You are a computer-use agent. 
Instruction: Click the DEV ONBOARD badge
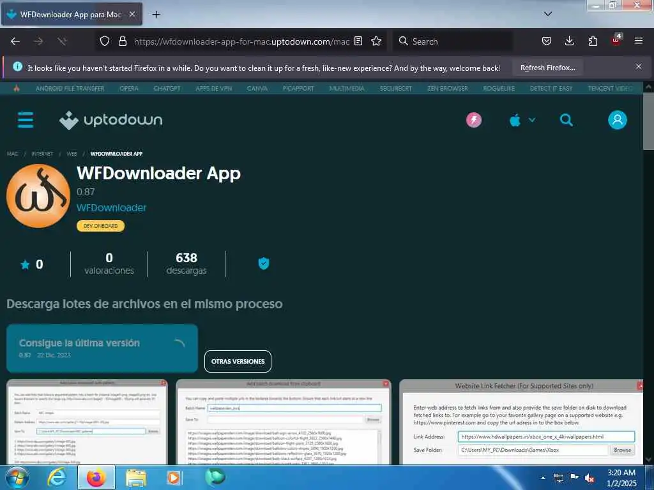100,226
